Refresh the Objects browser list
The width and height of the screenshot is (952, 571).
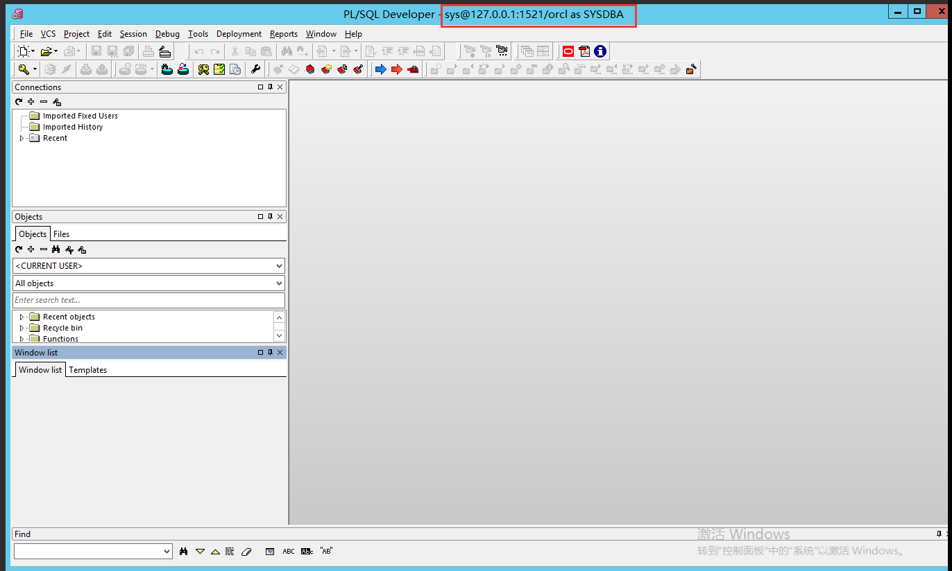coord(19,249)
